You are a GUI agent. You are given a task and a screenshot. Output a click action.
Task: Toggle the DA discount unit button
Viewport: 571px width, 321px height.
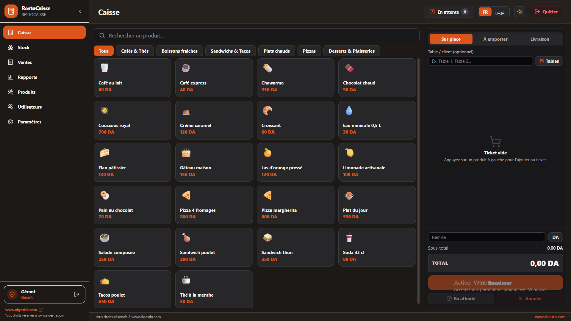pyautogui.click(x=556, y=237)
